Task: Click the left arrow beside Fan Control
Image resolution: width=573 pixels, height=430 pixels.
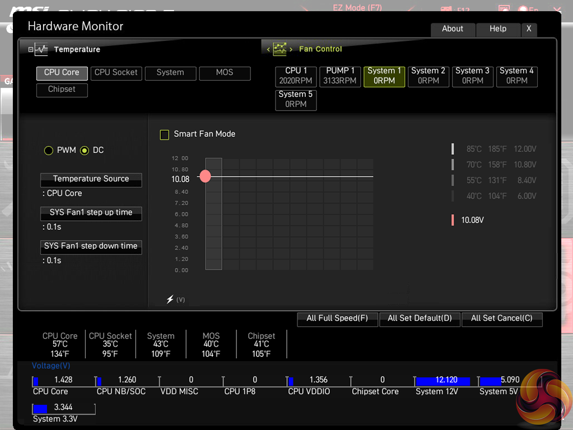Action: [x=268, y=49]
